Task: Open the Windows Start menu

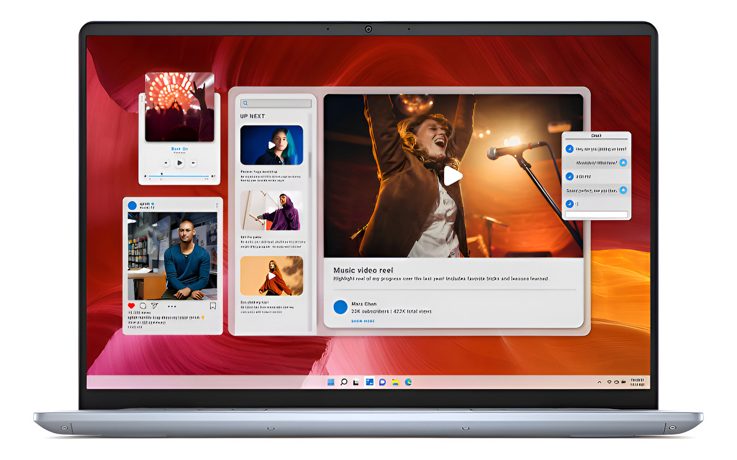Action: pos(331,382)
